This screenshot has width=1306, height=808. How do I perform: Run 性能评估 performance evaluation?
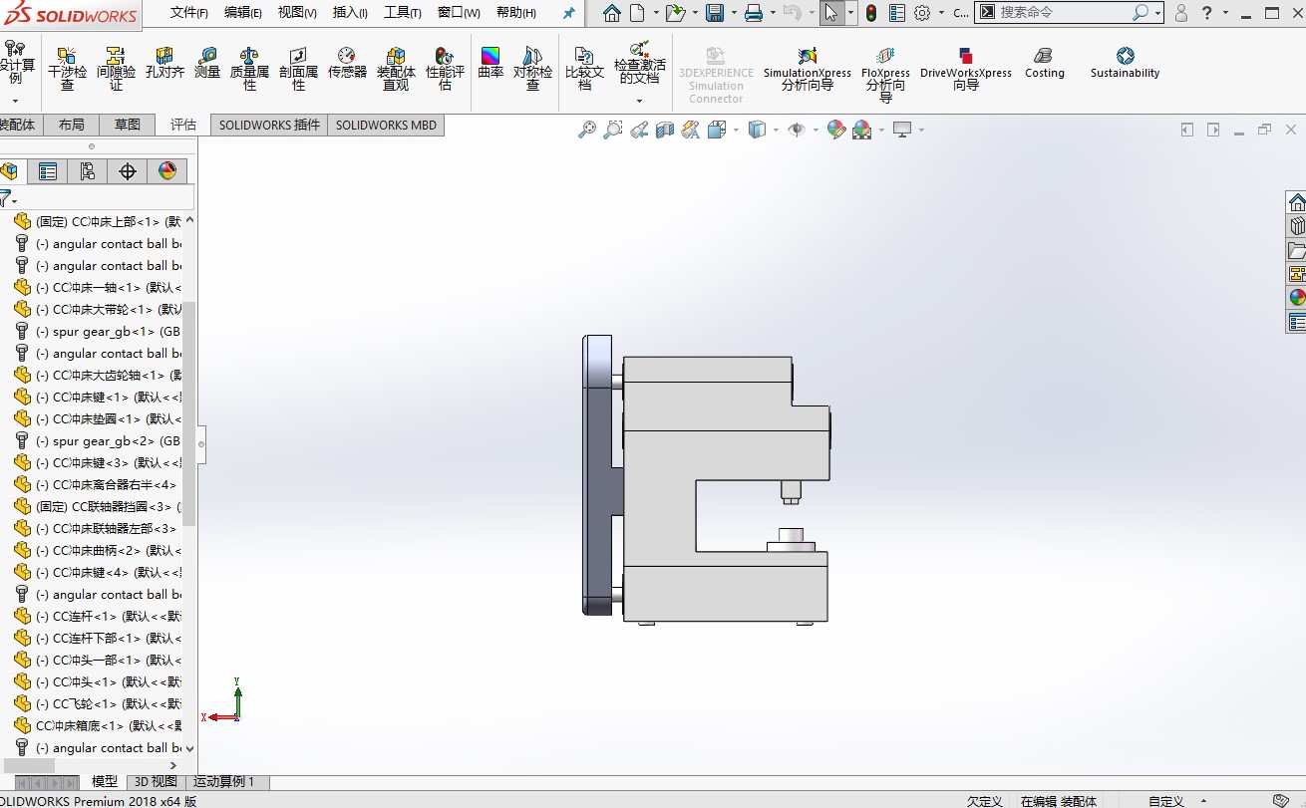[445, 69]
